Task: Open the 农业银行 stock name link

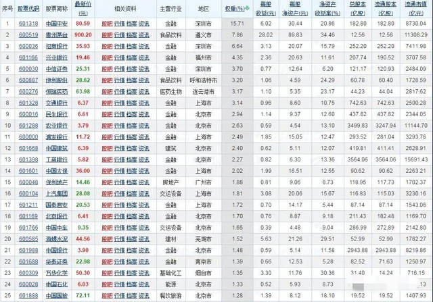Action: coord(57,126)
